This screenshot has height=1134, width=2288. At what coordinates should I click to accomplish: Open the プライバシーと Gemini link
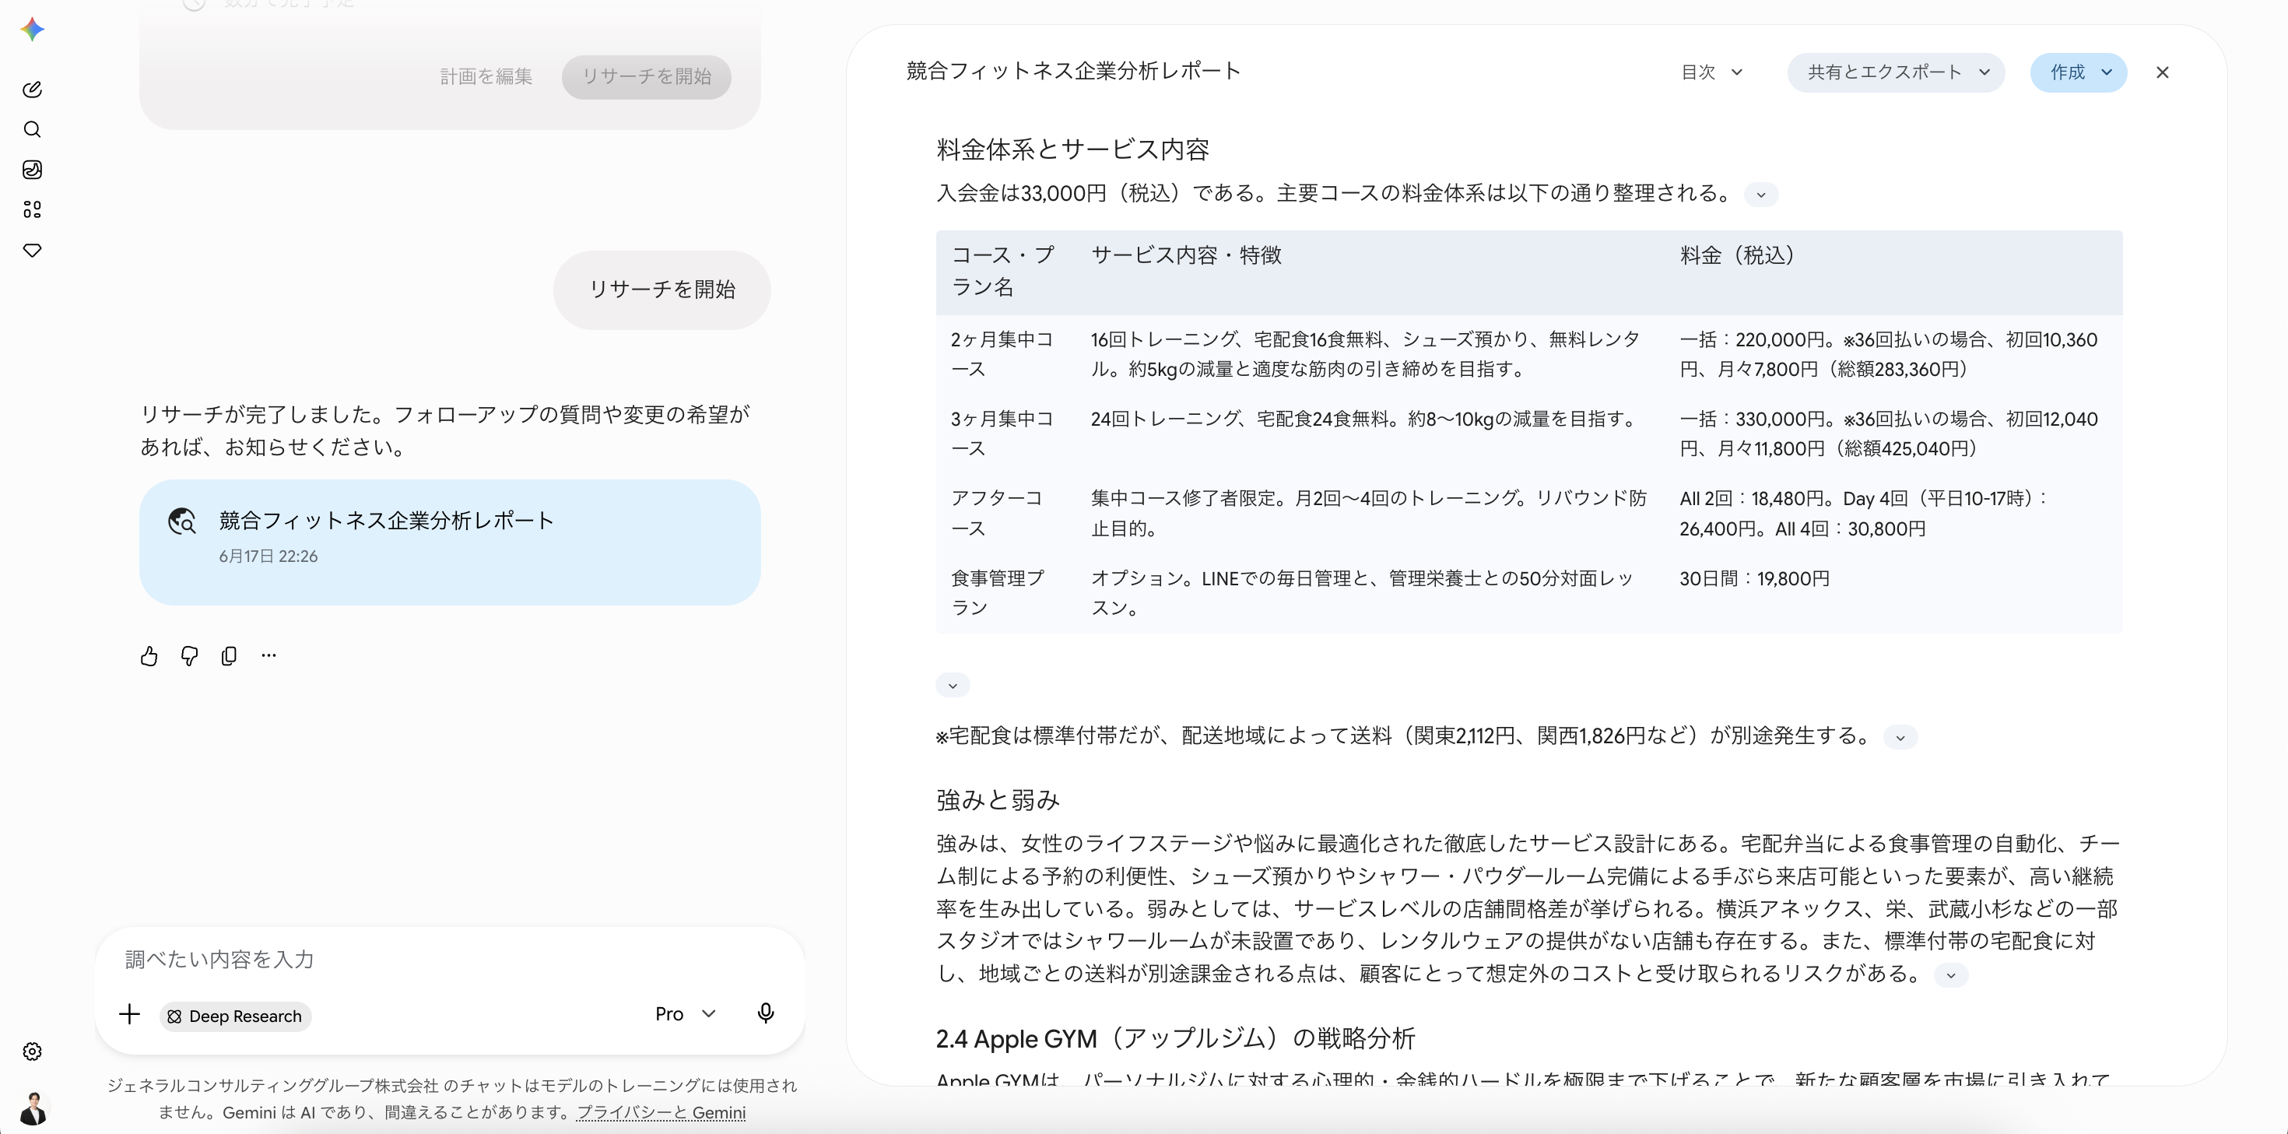coord(661,1113)
